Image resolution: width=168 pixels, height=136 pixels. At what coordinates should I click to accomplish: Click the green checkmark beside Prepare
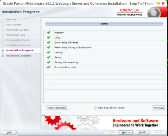[x=49, y=33]
